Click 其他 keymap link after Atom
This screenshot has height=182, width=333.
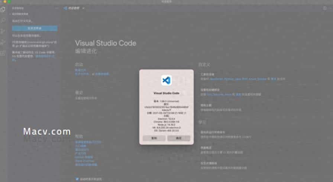(238, 95)
